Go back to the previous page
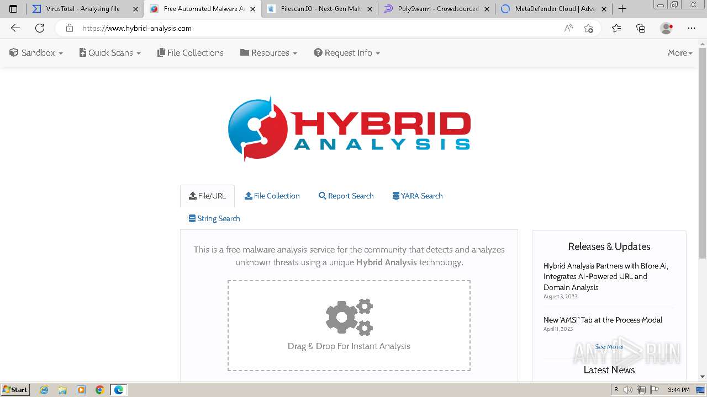The height and width of the screenshot is (397, 707). click(15, 28)
